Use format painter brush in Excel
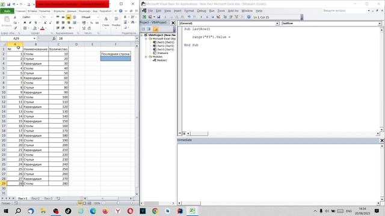This screenshot has width=385, height=216. pos(15,28)
